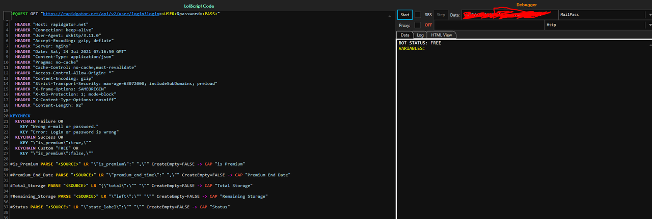Click the User-Agent okhttp header line
This screenshot has height=219, width=652.
(58, 36)
